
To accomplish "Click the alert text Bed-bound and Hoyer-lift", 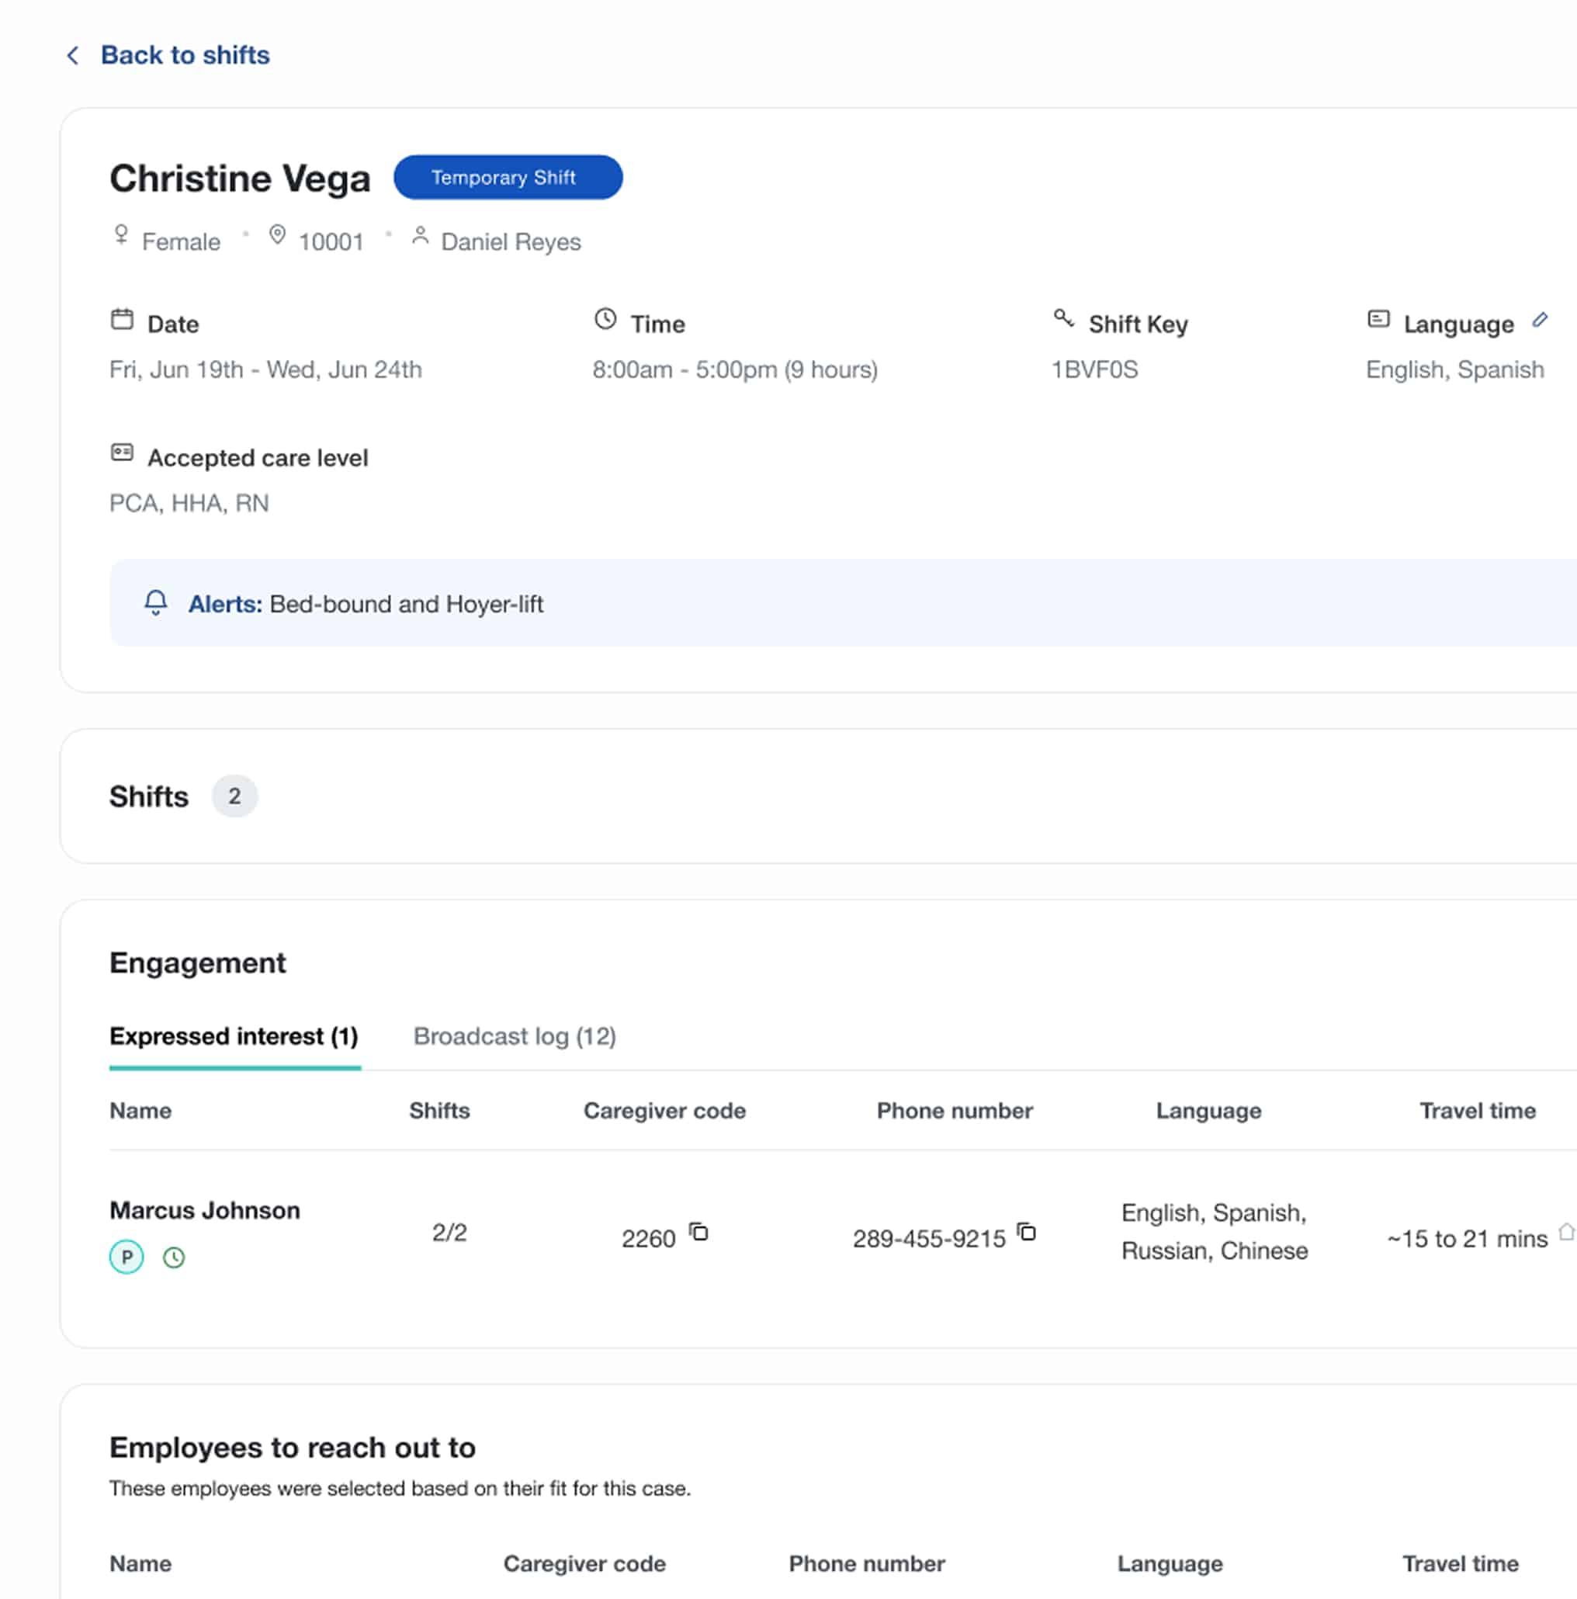I will pyautogui.click(x=406, y=604).
